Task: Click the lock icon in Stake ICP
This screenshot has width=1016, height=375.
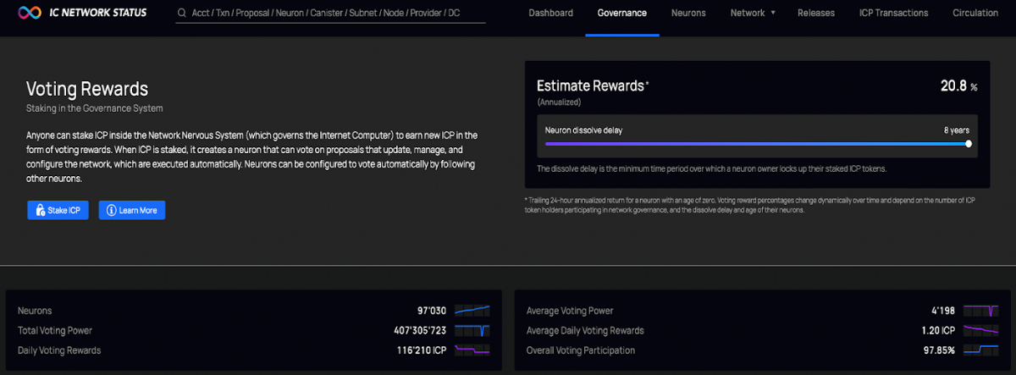Action: click(39, 210)
